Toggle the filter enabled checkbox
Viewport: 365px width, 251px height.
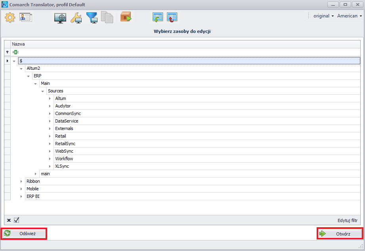pos(17,220)
